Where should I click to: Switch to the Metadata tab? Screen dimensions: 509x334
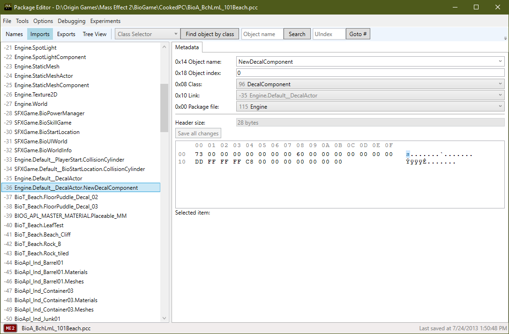click(187, 47)
